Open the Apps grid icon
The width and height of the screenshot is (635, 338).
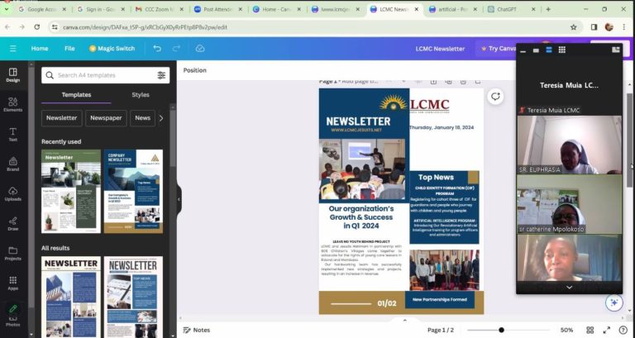click(12, 283)
